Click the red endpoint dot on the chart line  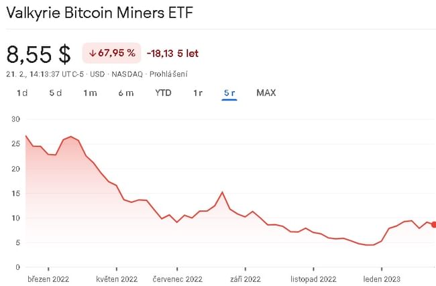tap(433, 224)
